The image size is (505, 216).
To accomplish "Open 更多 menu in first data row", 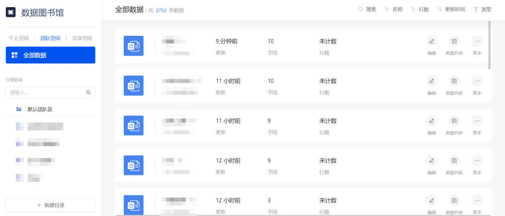I will point(477,41).
